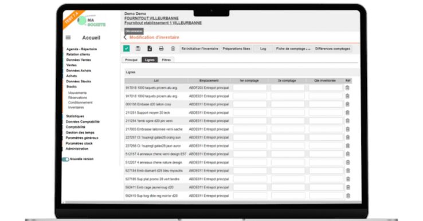The width and height of the screenshot is (423, 221).
Task: Delete the Emb cage jaune/roug d20 line
Action: (x=348, y=187)
